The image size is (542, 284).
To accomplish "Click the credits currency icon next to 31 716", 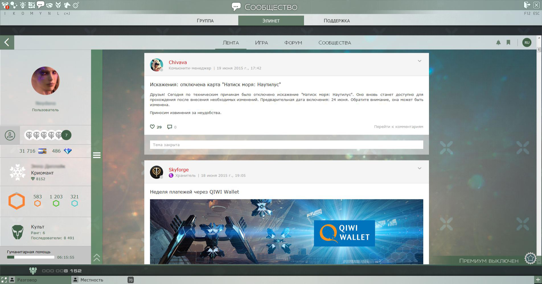I will (x=42, y=151).
